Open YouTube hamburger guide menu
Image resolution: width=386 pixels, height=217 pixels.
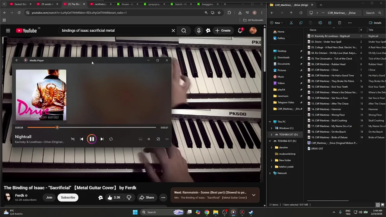point(8,30)
